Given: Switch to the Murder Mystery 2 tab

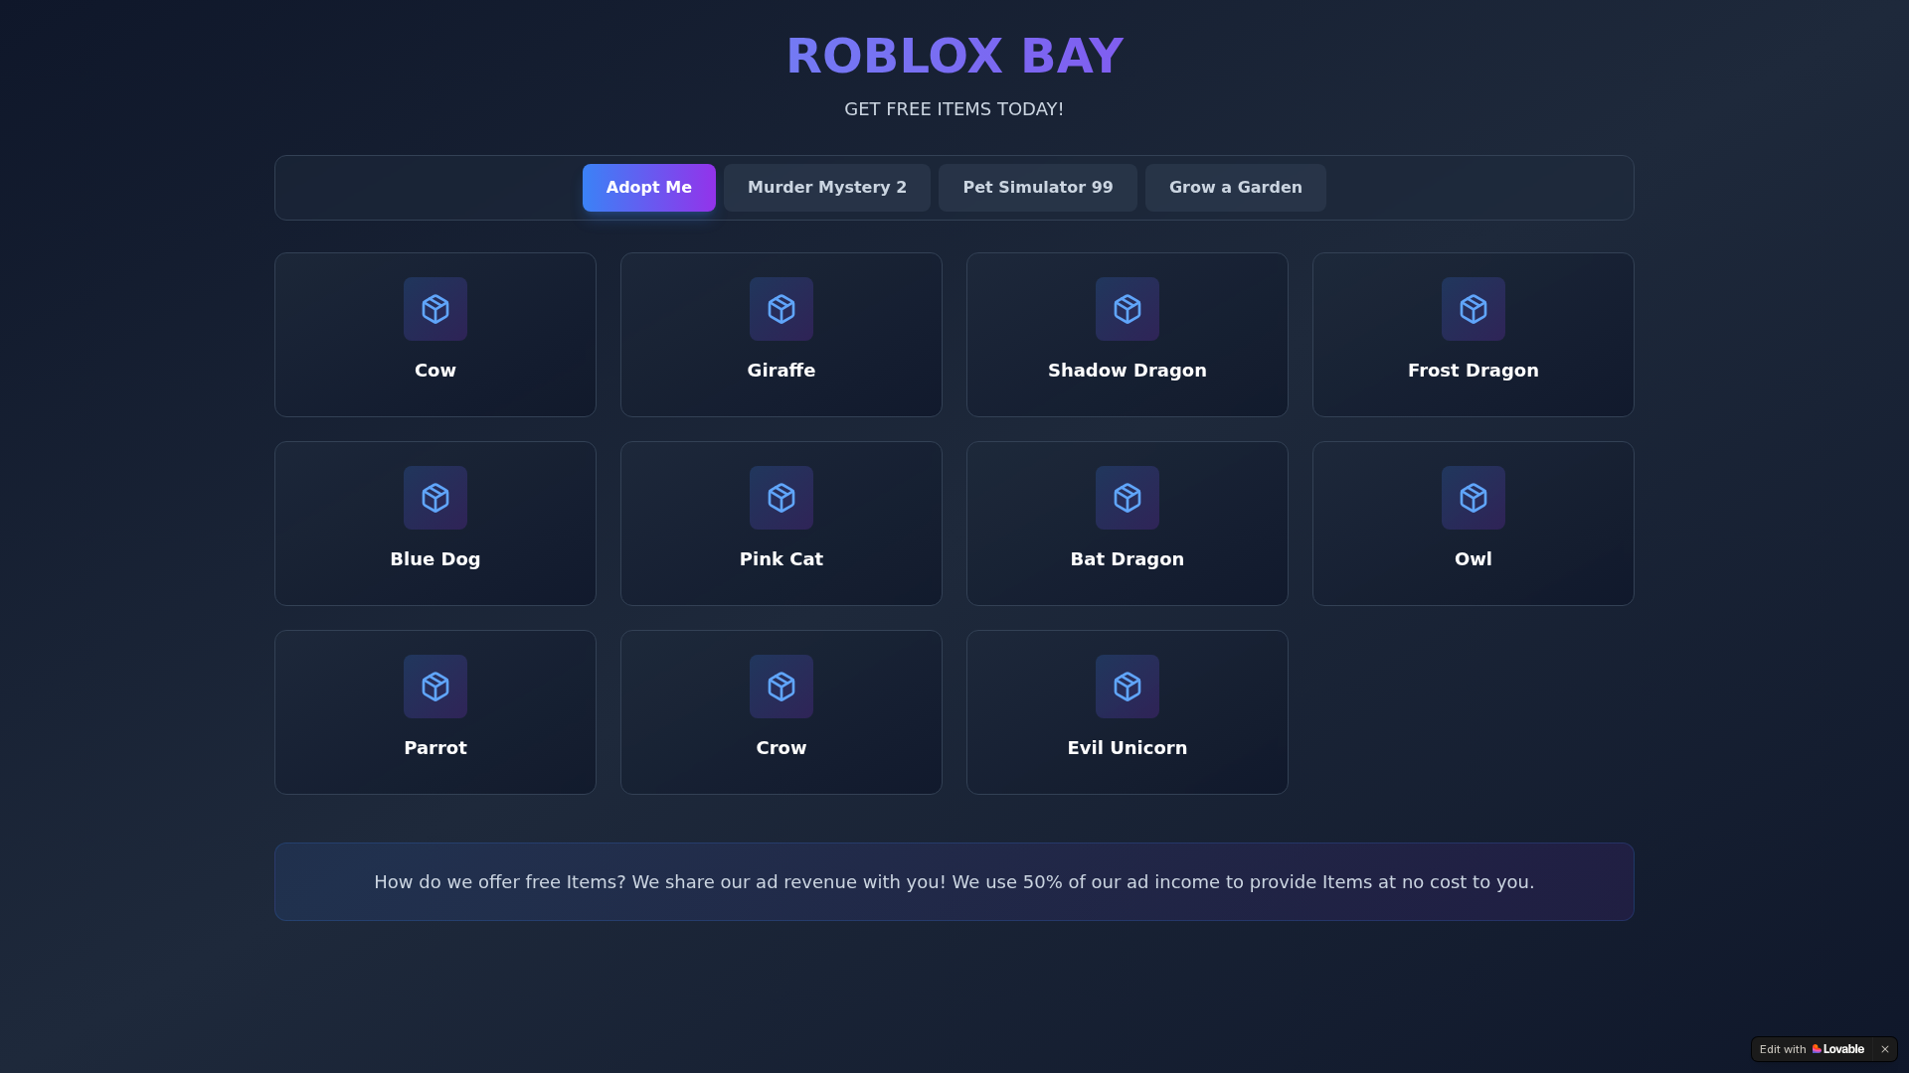Looking at the screenshot, I should pos(827,188).
